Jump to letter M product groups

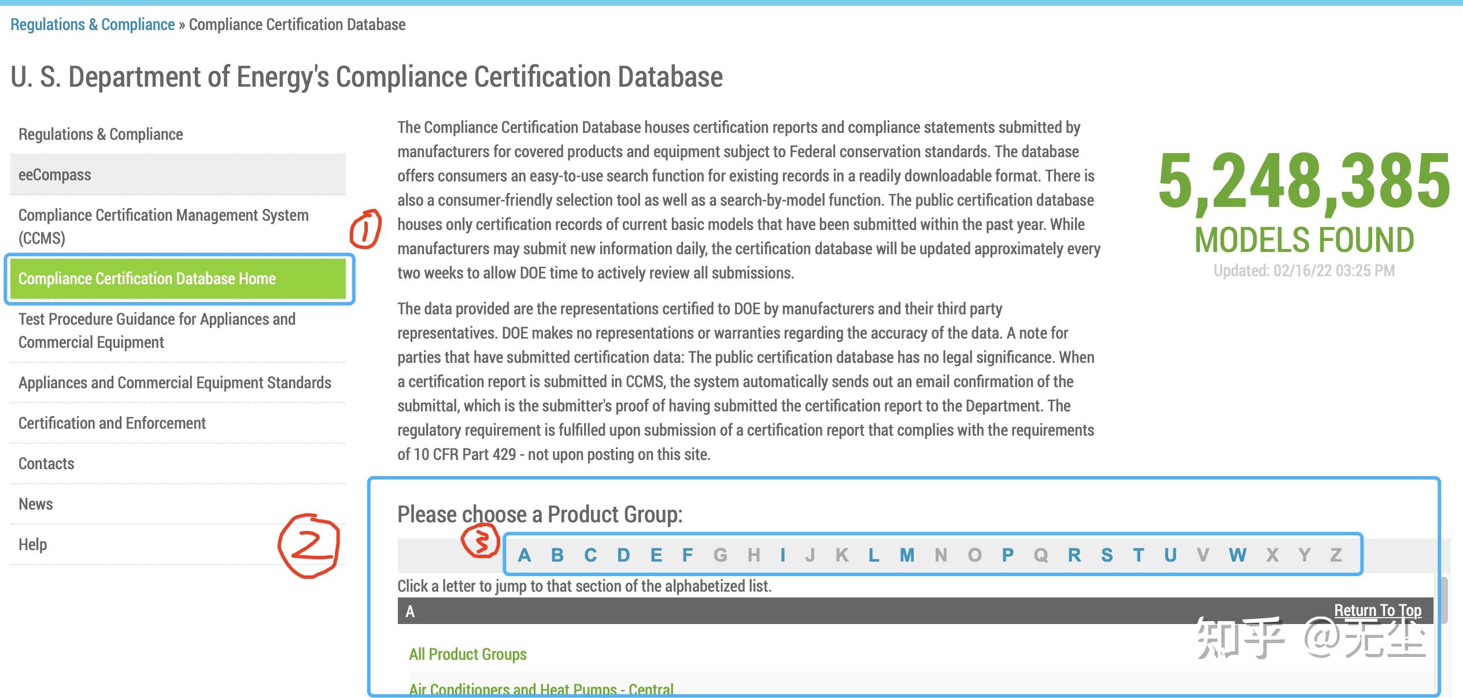(x=907, y=555)
